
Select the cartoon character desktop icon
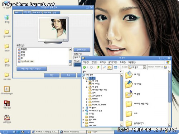click(x=7, y=118)
